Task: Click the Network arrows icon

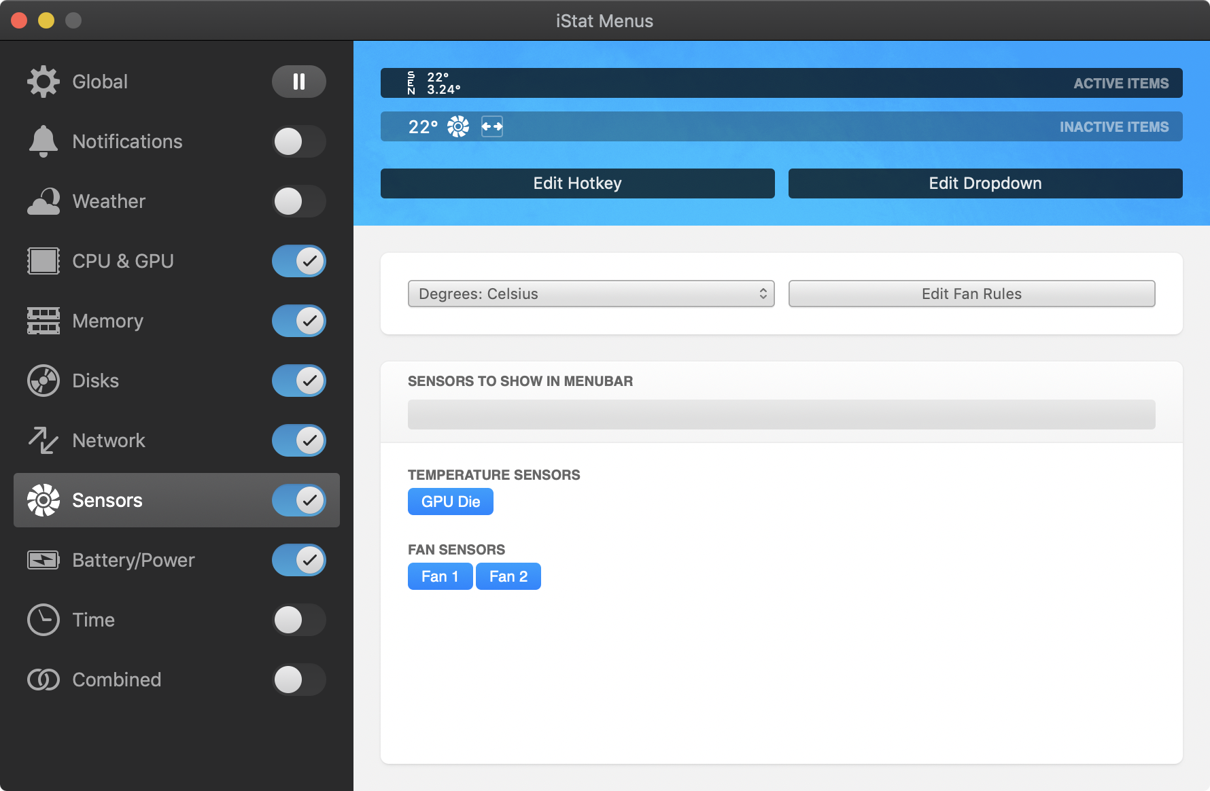Action: [44, 440]
